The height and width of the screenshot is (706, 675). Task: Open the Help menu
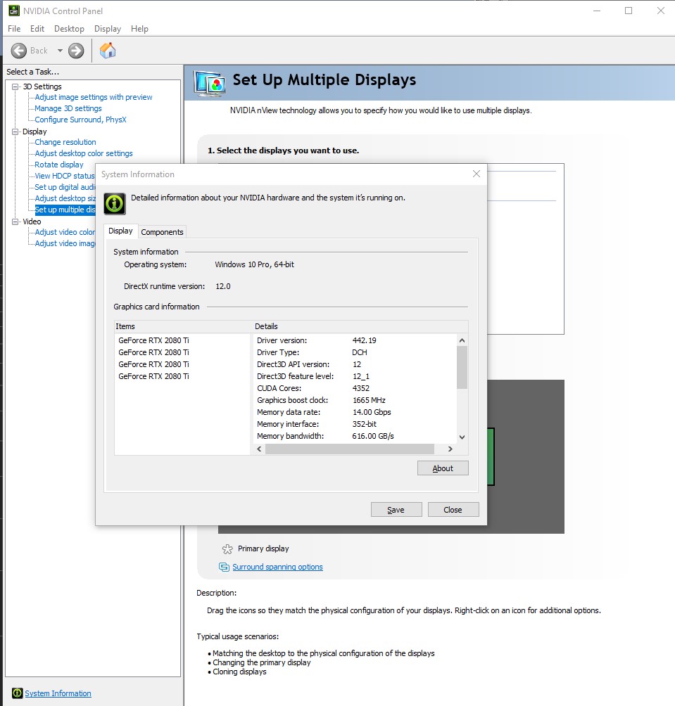click(x=139, y=28)
